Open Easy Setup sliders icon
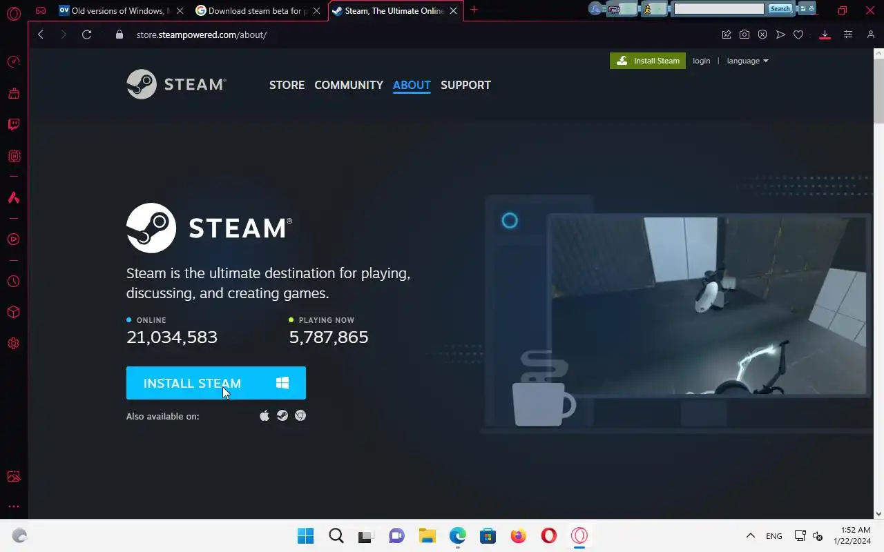Screen dimensions: 884x552 pos(848,34)
